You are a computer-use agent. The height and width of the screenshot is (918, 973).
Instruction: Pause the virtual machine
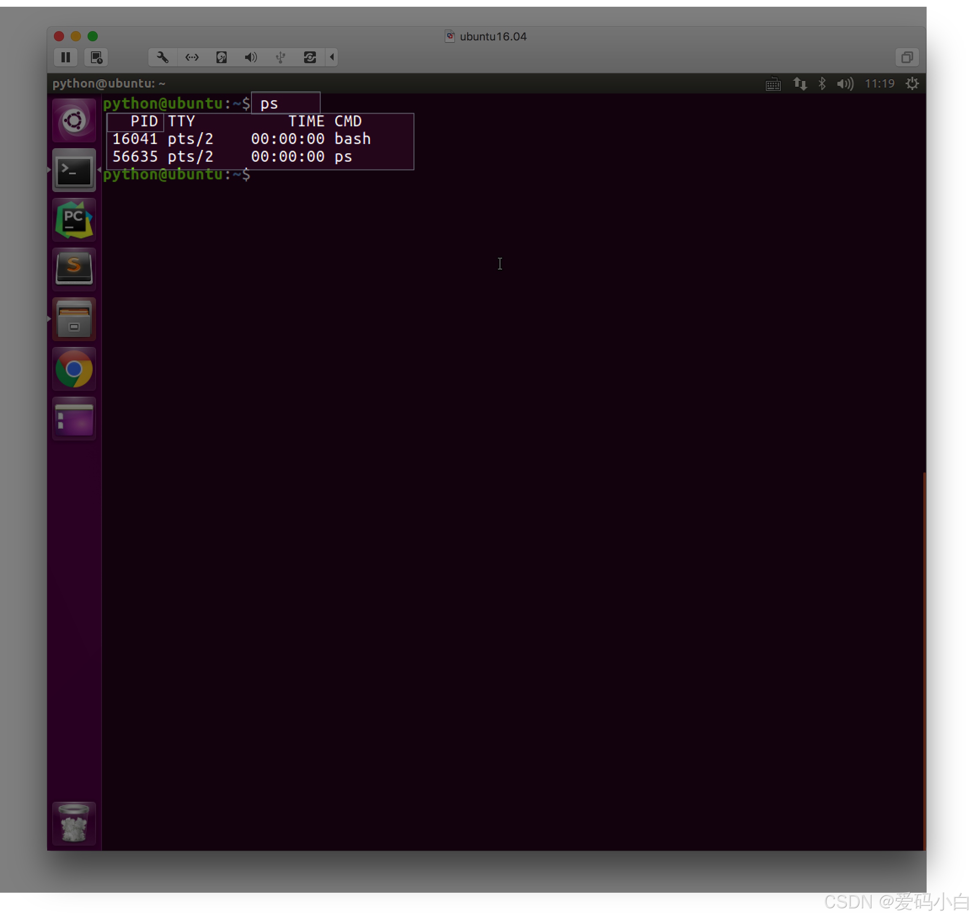click(66, 57)
